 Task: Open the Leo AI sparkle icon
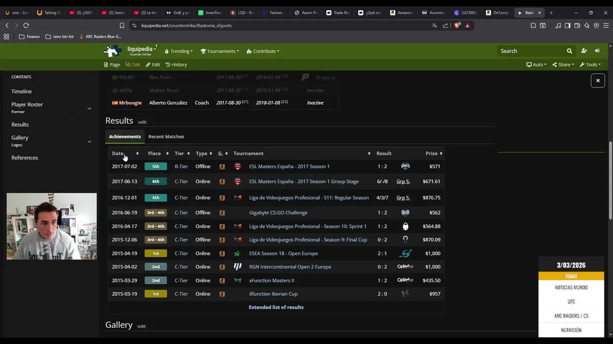coord(587,25)
